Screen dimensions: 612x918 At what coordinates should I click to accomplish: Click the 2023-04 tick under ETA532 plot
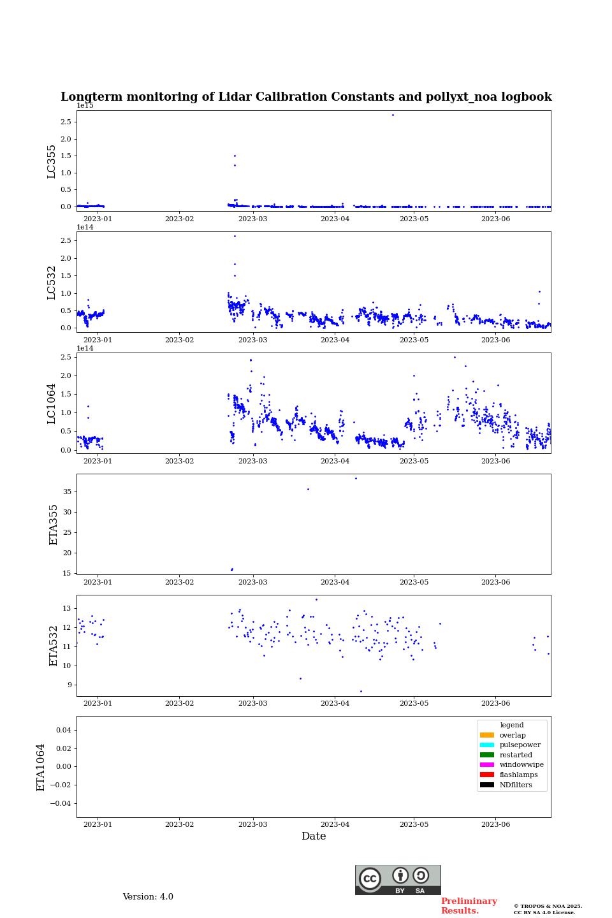(x=335, y=703)
